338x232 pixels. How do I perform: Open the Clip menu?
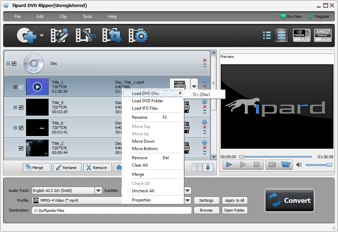click(x=63, y=17)
